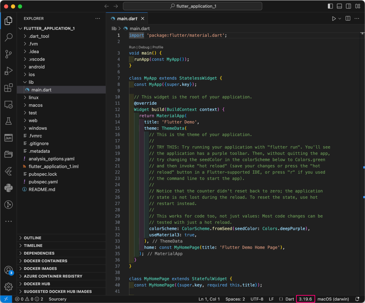365x303 pixels.
Task: Open analysis_options.yaml file
Action: (61, 159)
